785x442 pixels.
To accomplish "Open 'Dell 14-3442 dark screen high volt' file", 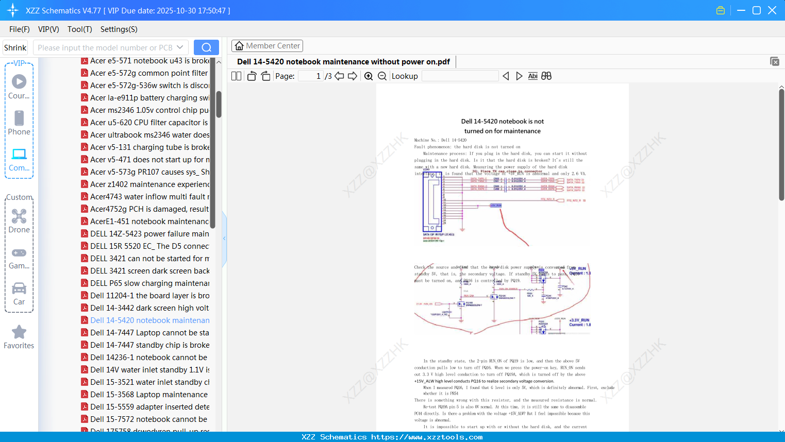I will coord(145,308).
